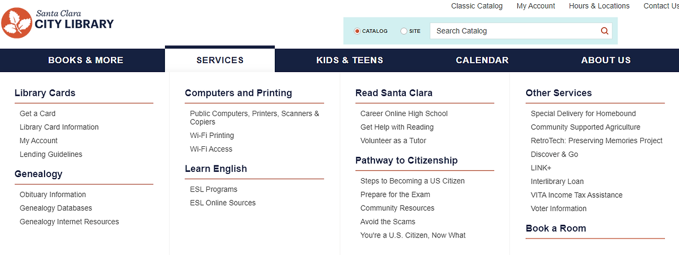Open the Classic Catalog link
The height and width of the screenshot is (255, 679).
pyautogui.click(x=477, y=6)
